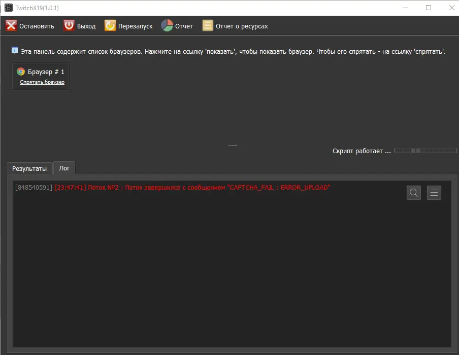The height and width of the screenshot is (355, 459).
Task: Click the Перезапуск toolbar label
Action: (135, 26)
